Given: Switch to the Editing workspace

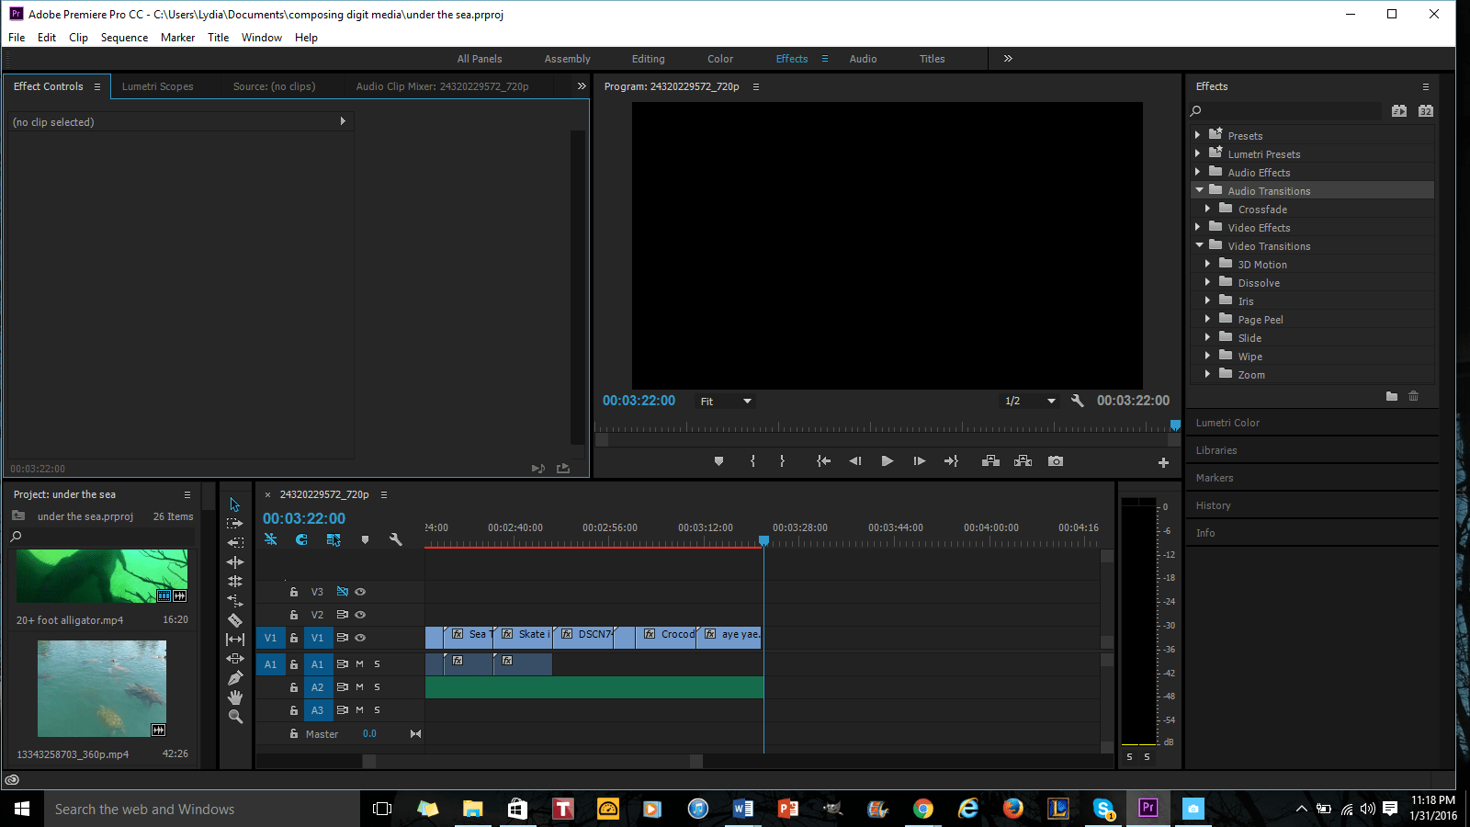Looking at the screenshot, I should point(649,59).
